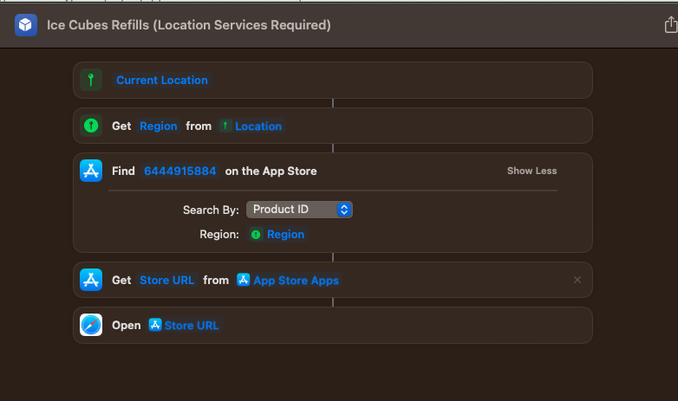678x401 pixels.
Task: Open the share button in title bar
Action: point(671,24)
